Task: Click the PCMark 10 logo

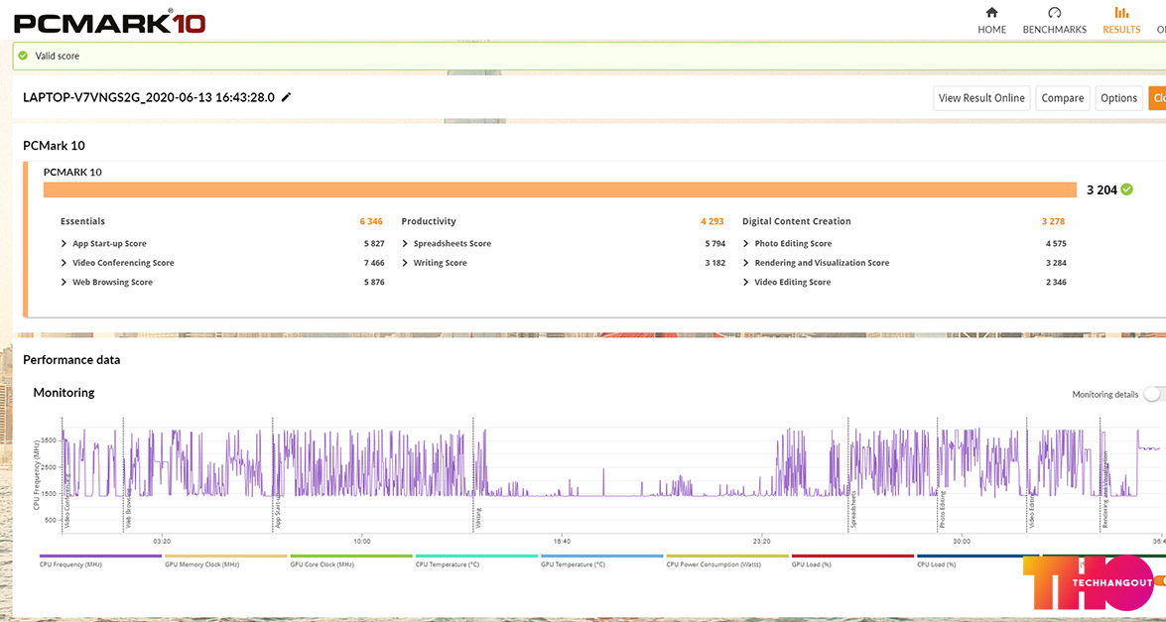Action: 110,21
